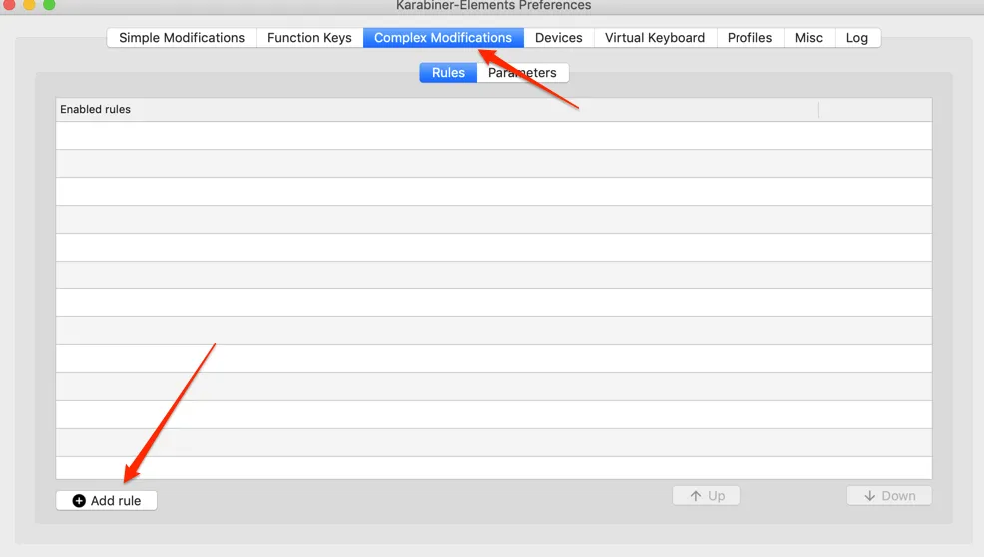
Task: Open the Misc tab
Action: pos(809,38)
